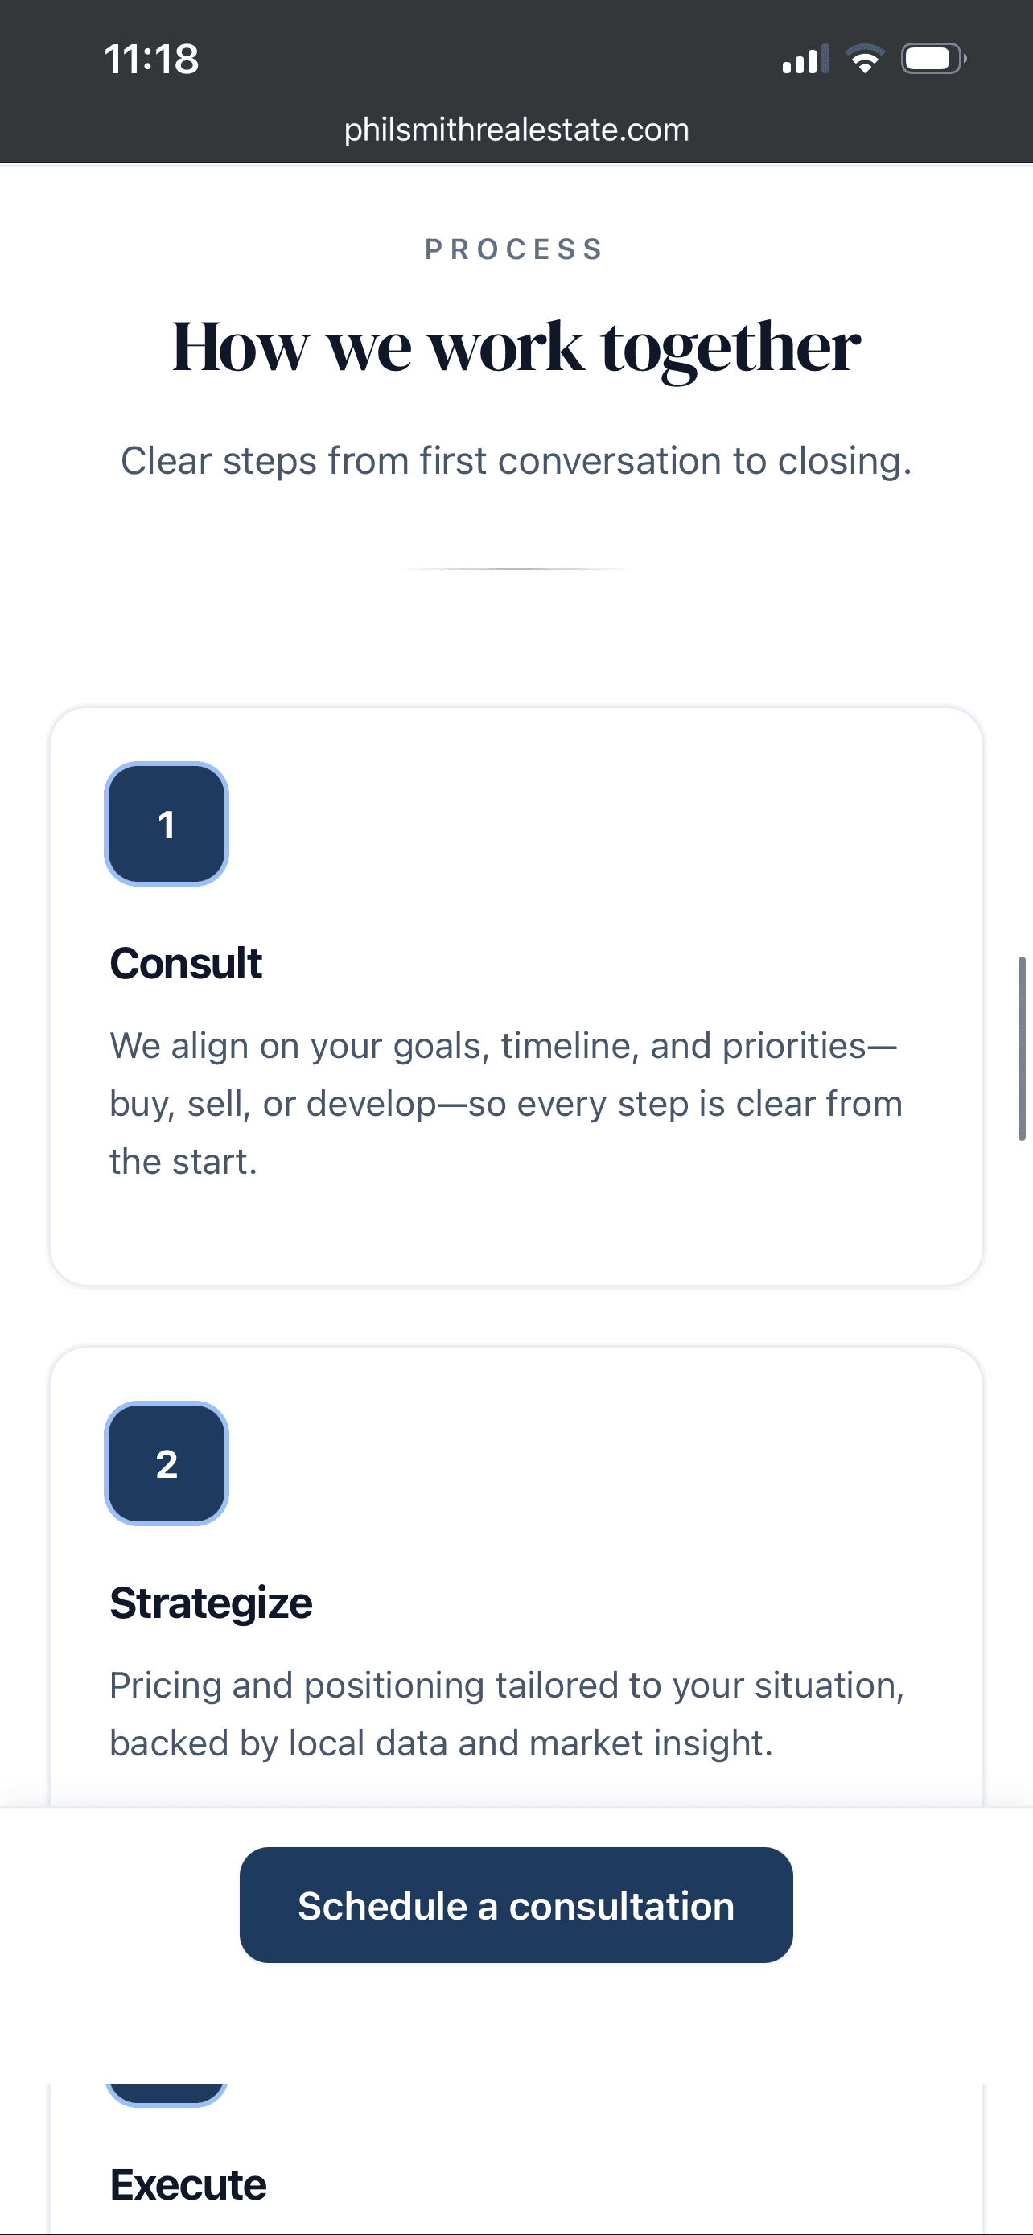Select the closing steps subtitle text
The height and width of the screenshot is (2235, 1033).
point(516,460)
